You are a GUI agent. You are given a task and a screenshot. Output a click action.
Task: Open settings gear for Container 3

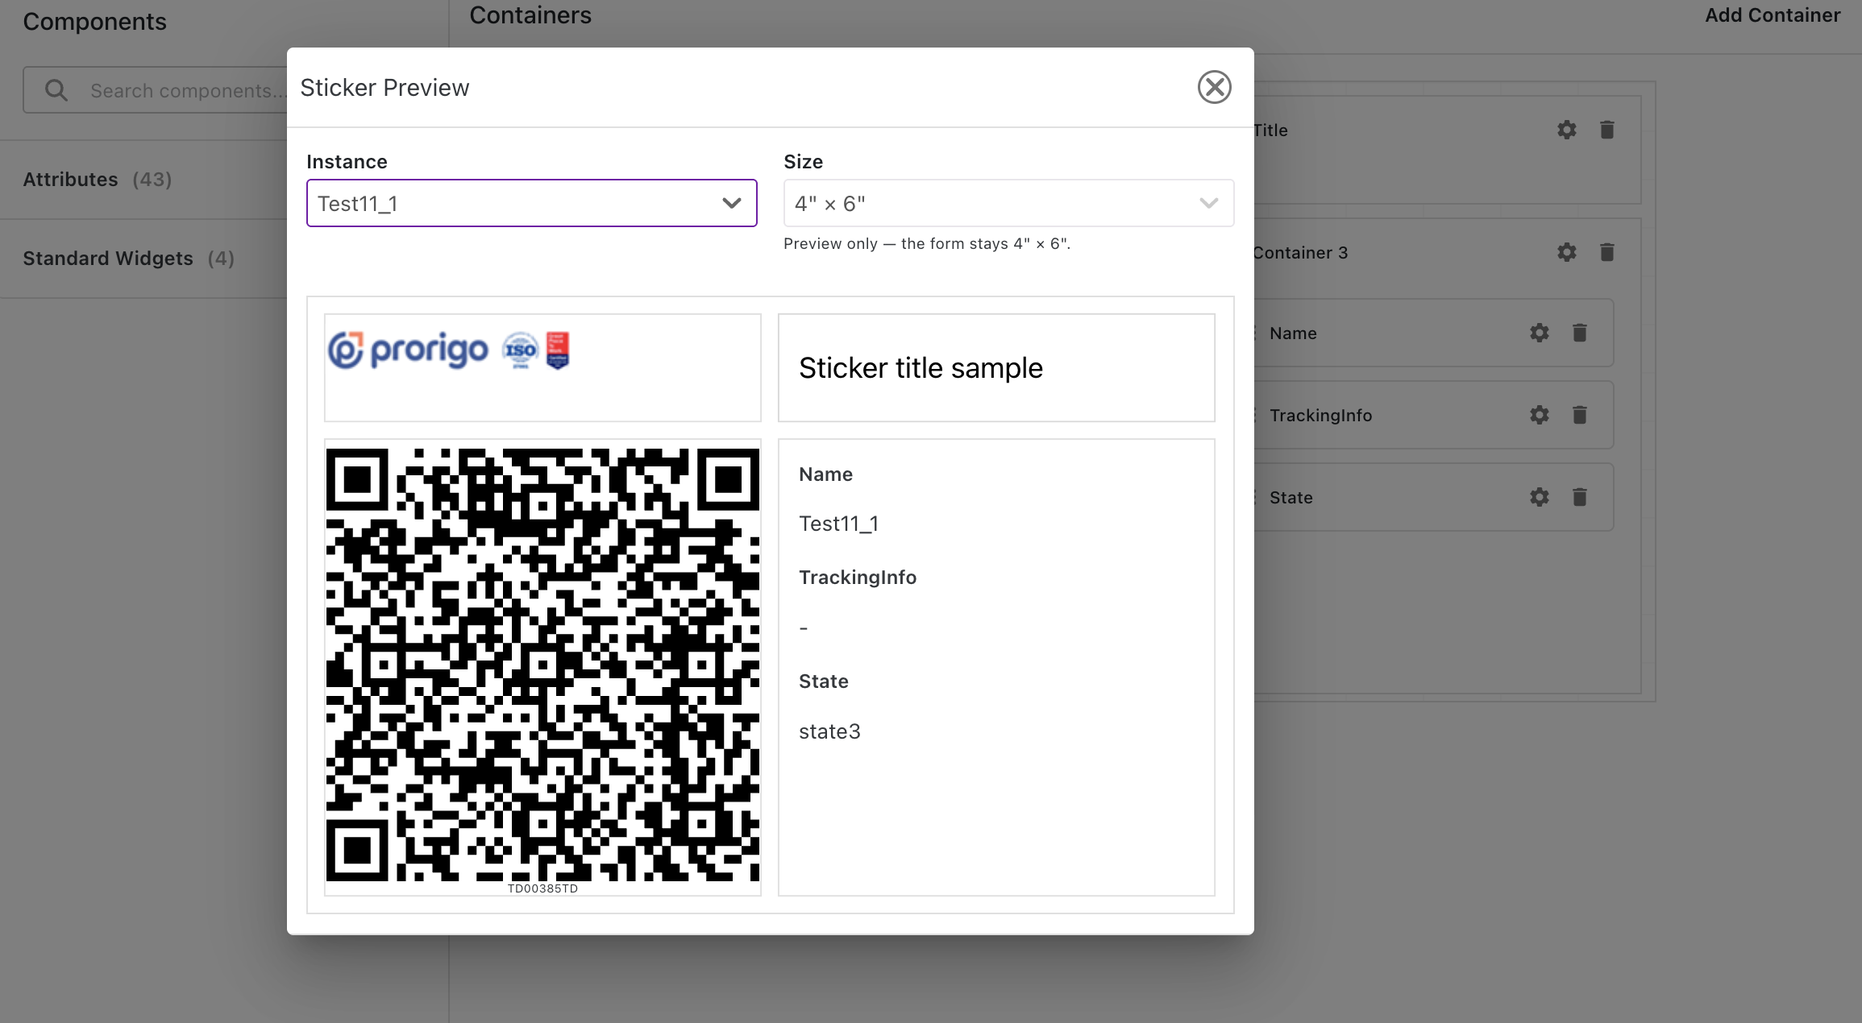(1566, 252)
